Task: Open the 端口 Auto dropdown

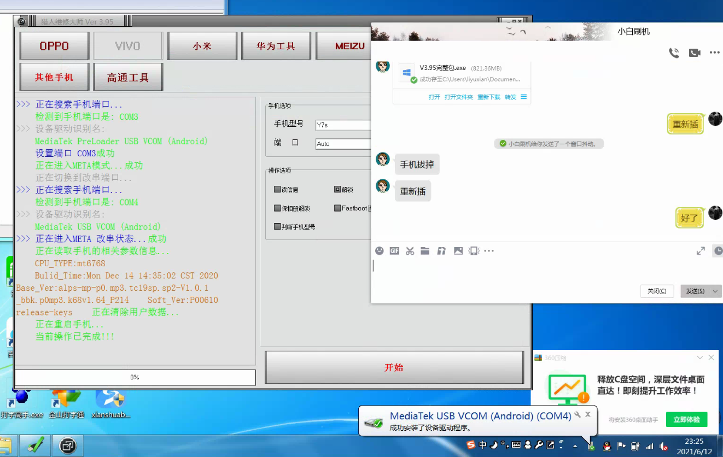Action: click(x=343, y=144)
